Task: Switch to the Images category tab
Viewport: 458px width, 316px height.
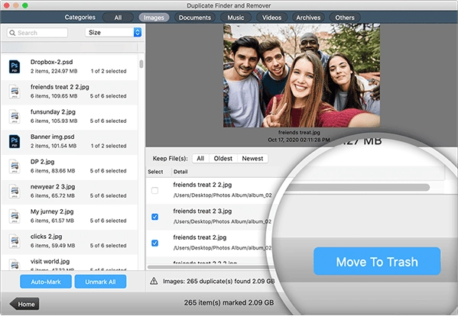Action: click(154, 18)
